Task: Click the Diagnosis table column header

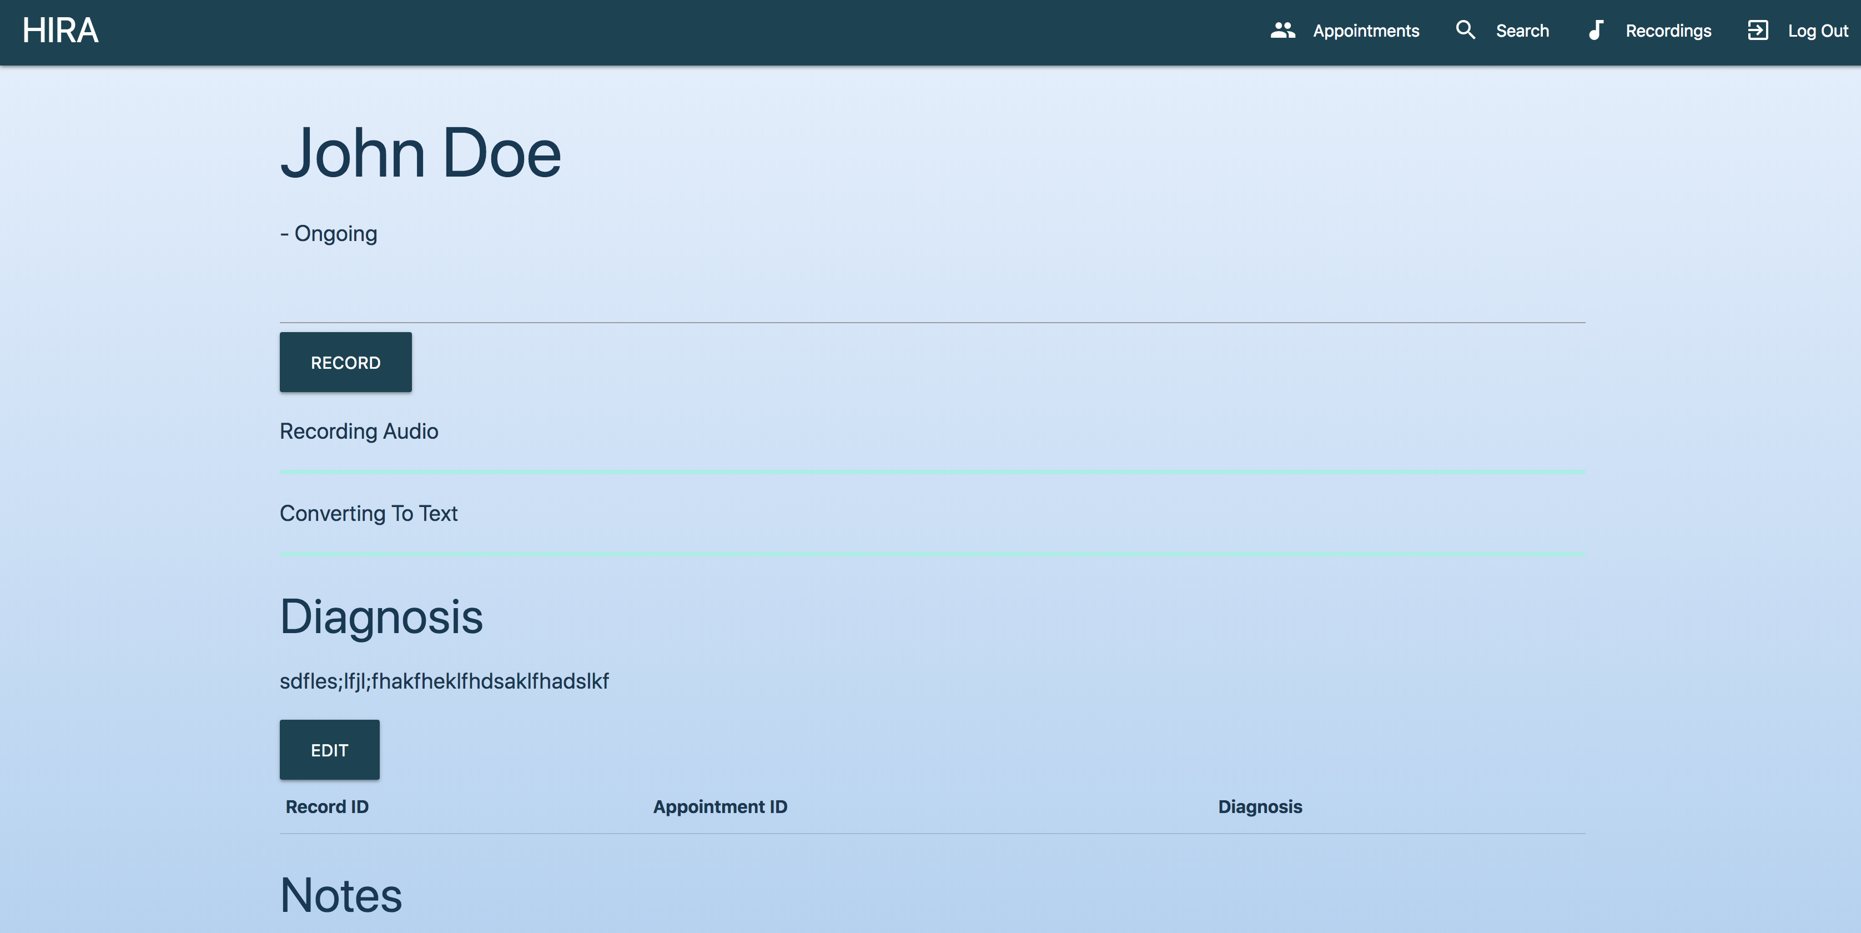Action: [x=1260, y=806]
